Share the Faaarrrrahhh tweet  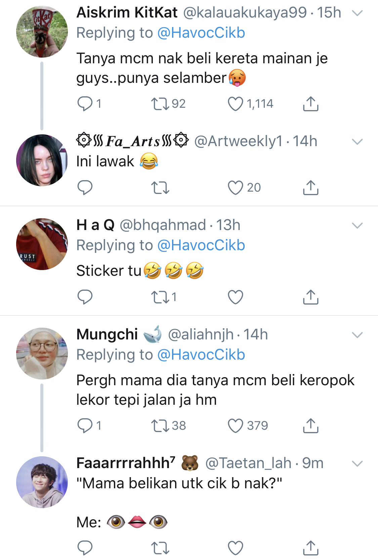click(x=310, y=548)
